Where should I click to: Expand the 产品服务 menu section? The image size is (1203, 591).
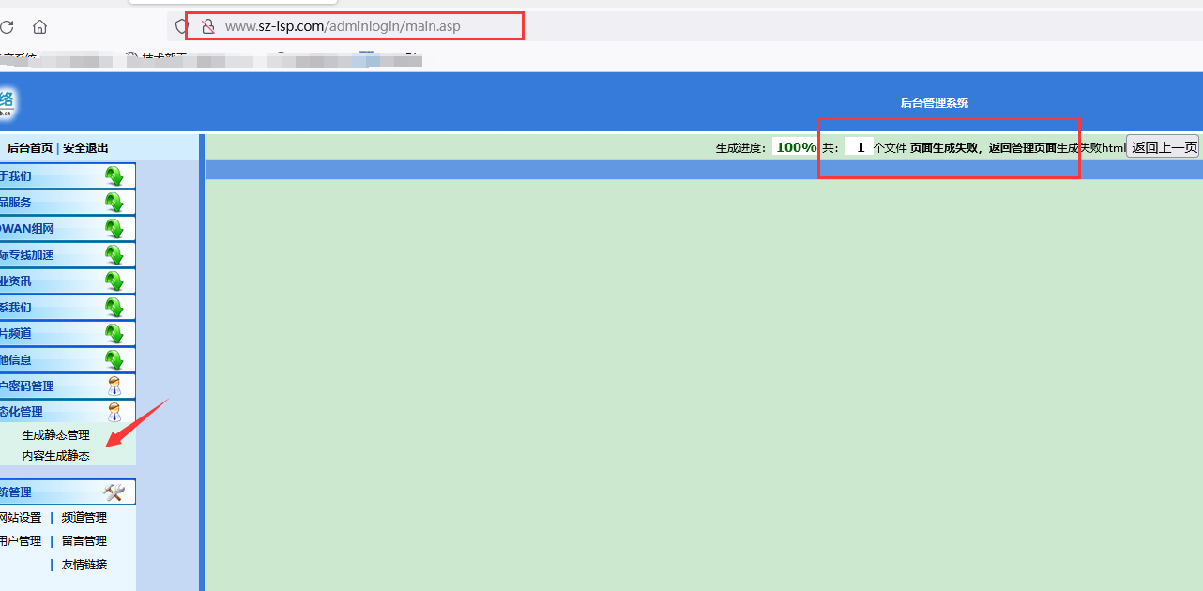click(x=114, y=203)
